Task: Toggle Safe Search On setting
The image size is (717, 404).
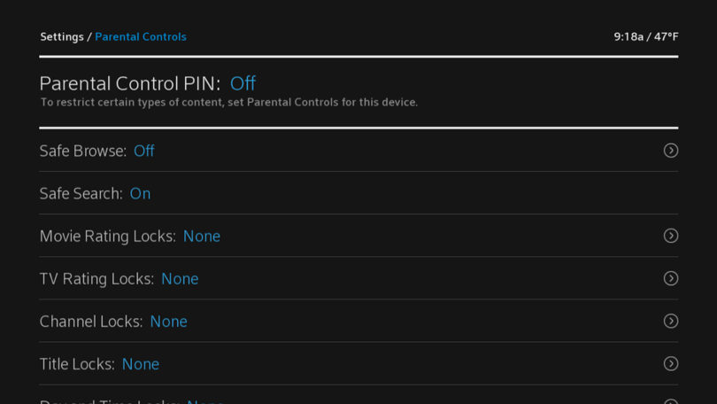Action: [x=140, y=193]
